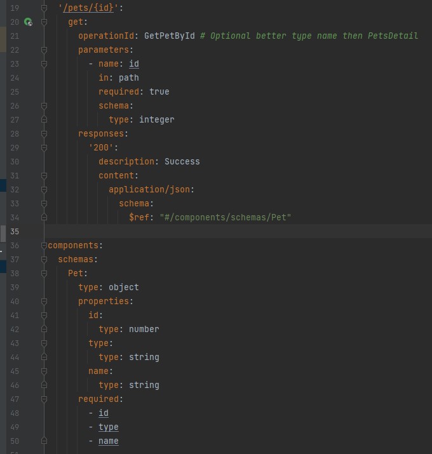Click the underlined type entry in required list
The height and width of the screenshot is (454, 432).
pyautogui.click(x=109, y=427)
